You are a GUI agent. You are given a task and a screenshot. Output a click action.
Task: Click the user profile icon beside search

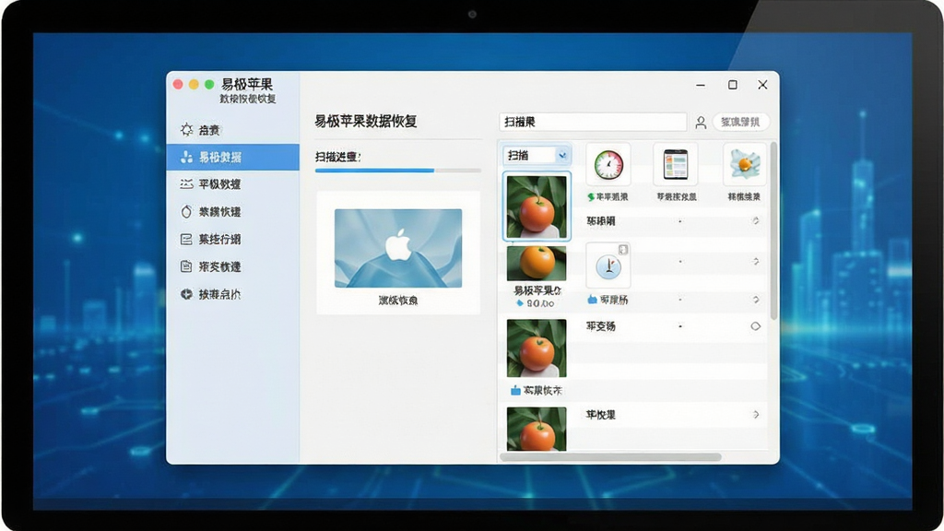[701, 123]
